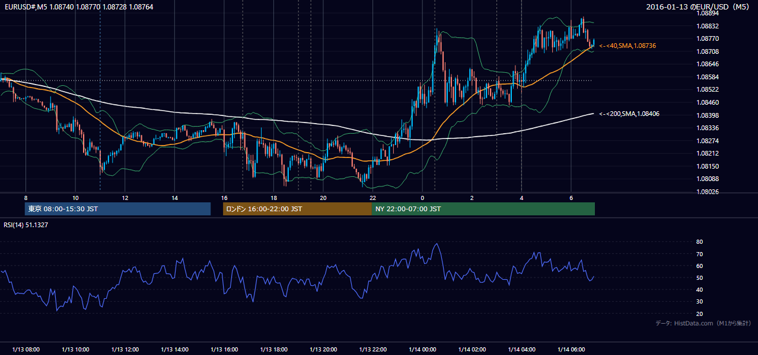Click hour label 22 under price chart
Screen dimensions: 758x355
click(373, 198)
